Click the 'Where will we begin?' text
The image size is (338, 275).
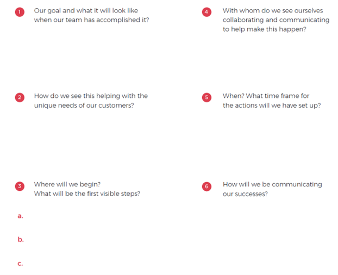(67, 184)
